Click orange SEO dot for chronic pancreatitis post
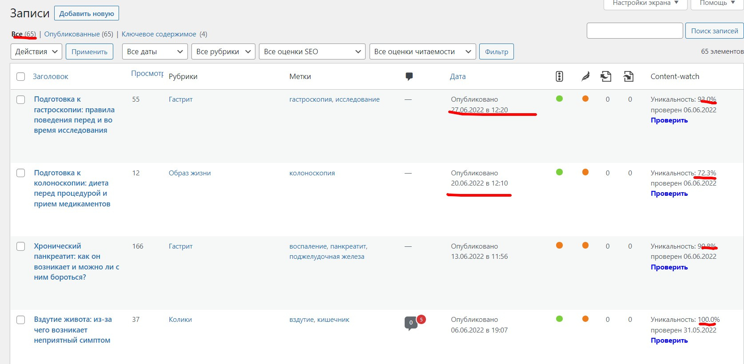 coord(559,245)
